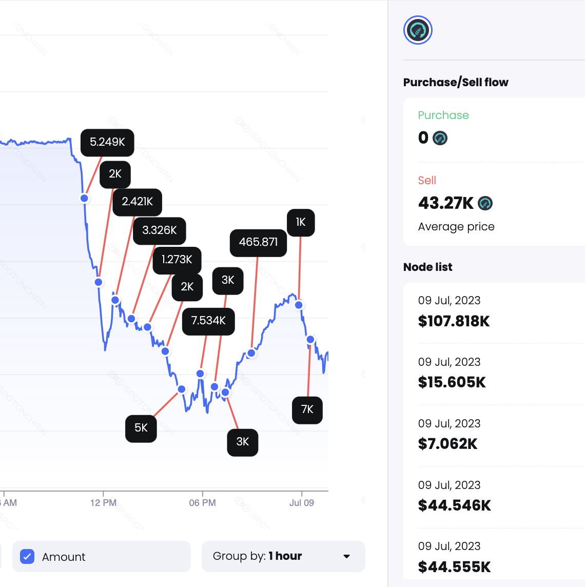Click the dropdown arrow for Group by
This screenshot has width=585, height=587.
click(x=347, y=556)
